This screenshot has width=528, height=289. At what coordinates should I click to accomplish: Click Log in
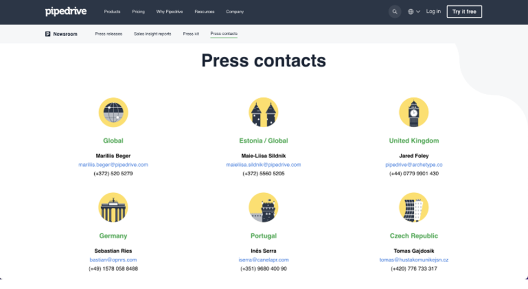(433, 11)
